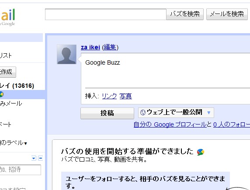This screenshot has height=190, width=250.
Task: Open the ウェブ上で一般公開 visibility dropdown
Action: 176,113
